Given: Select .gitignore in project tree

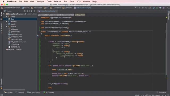Looking at the screenshot, I should point(14,29).
